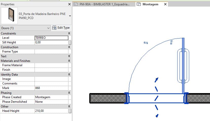Image resolution: width=210 pixels, height=121 pixels.
Task: Click the Montagem tab view icon
Action: 139,4
